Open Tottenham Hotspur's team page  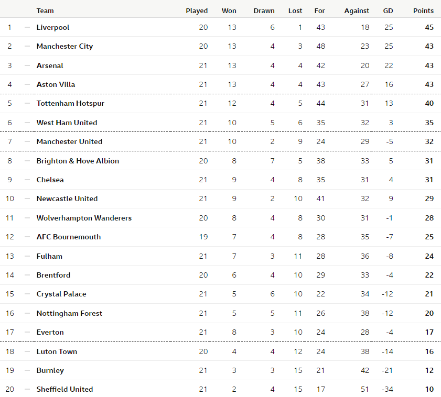point(70,103)
